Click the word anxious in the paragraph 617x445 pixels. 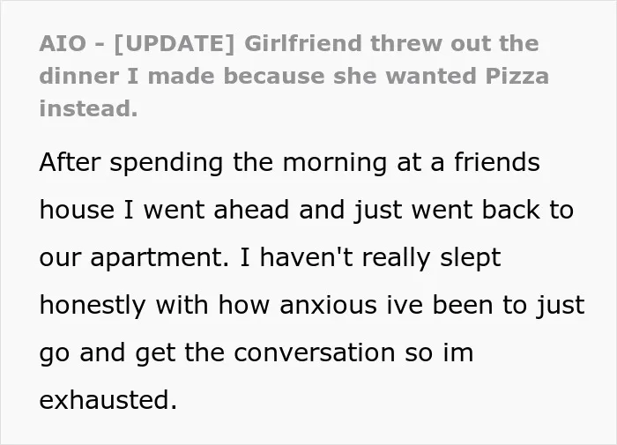pos(328,305)
